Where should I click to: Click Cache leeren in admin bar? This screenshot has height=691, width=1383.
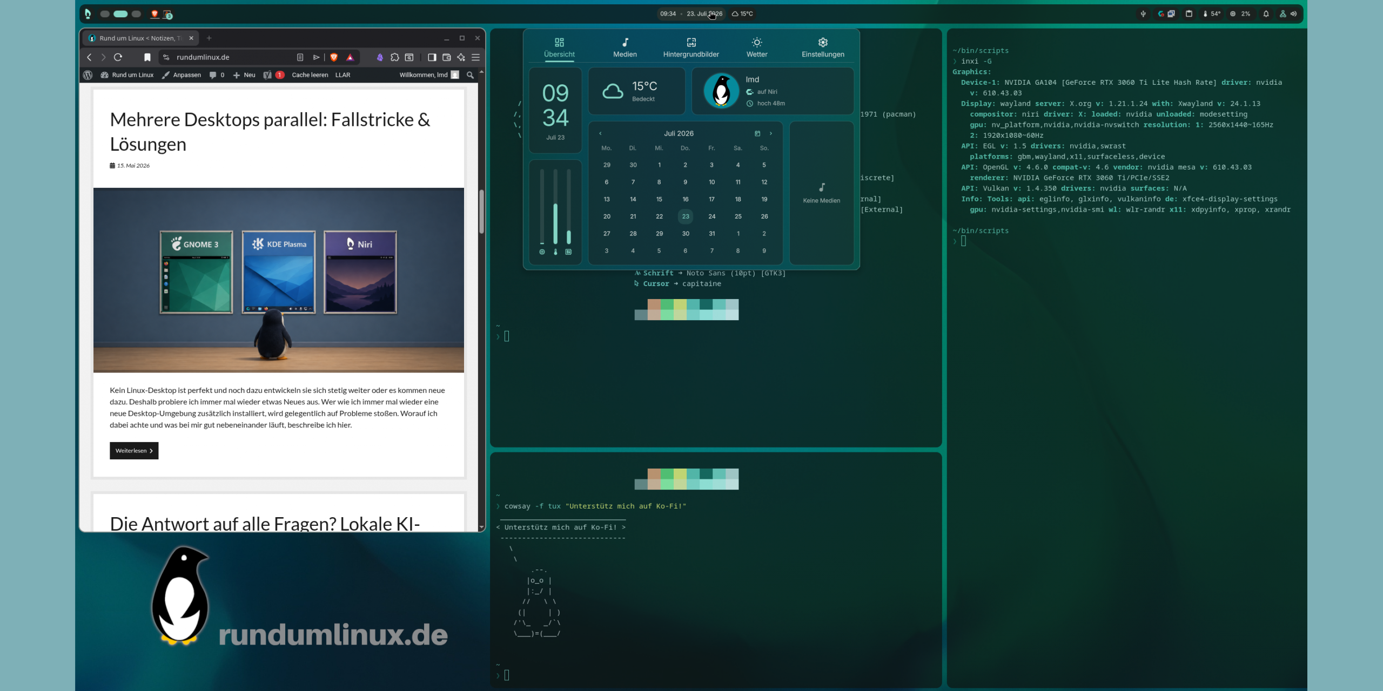tap(310, 75)
